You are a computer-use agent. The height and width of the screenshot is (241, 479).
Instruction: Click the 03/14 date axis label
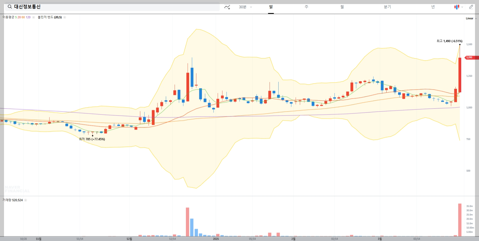pyautogui.click(x=417, y=239)
